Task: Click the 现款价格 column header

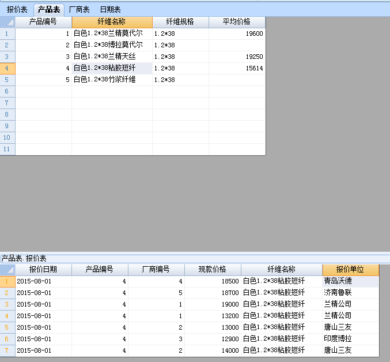Action: tap(213, 270)
